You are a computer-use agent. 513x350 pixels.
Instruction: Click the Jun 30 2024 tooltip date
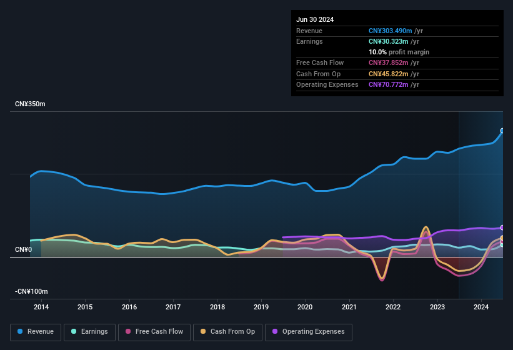point(315,19)
